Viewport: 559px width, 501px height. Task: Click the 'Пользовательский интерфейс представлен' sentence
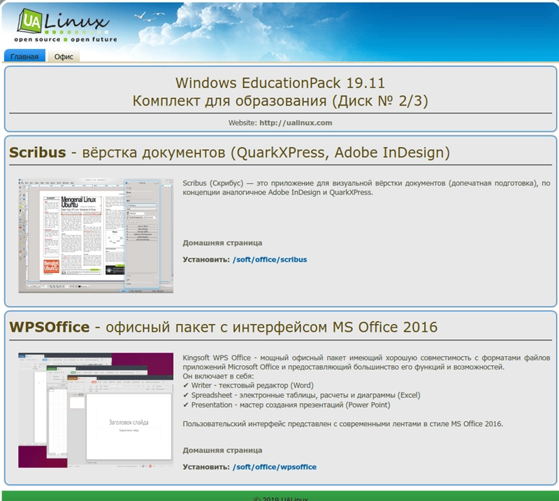(343, 424)
